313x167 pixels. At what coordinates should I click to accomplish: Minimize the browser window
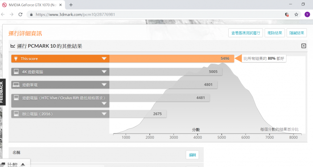pos(290,4)
